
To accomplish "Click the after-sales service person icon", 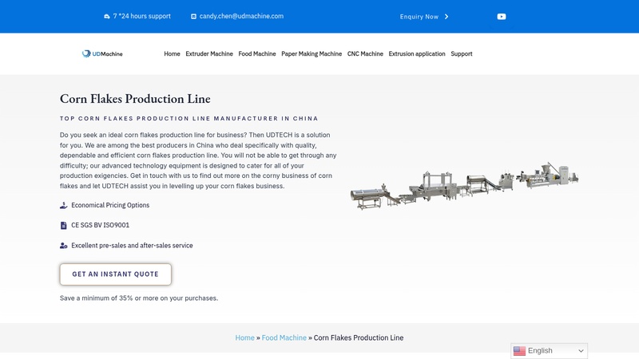I will pos(64,246).
